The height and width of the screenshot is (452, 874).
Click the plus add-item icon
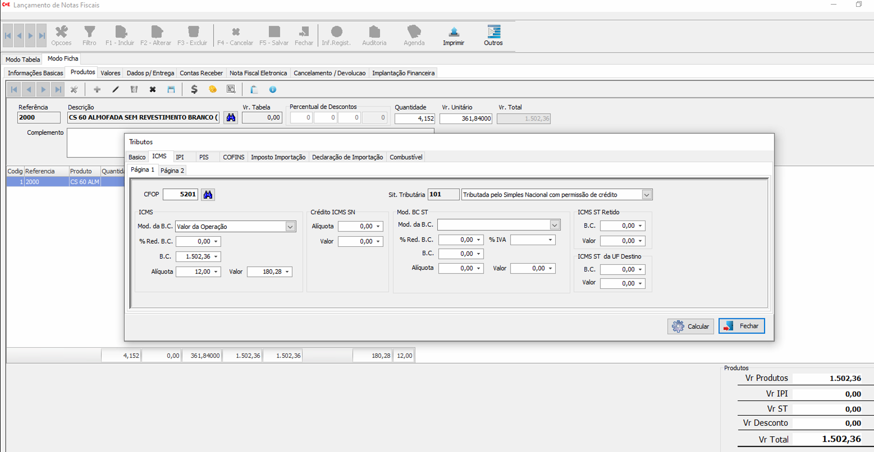[x=97, y=89]
